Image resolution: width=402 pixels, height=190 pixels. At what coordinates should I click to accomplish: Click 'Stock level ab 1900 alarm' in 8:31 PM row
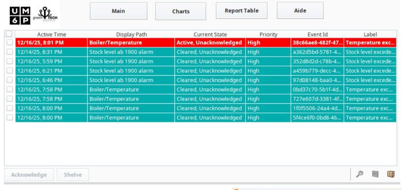point(131,52)
